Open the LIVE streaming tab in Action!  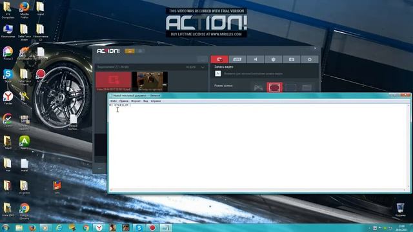point(237,59)
